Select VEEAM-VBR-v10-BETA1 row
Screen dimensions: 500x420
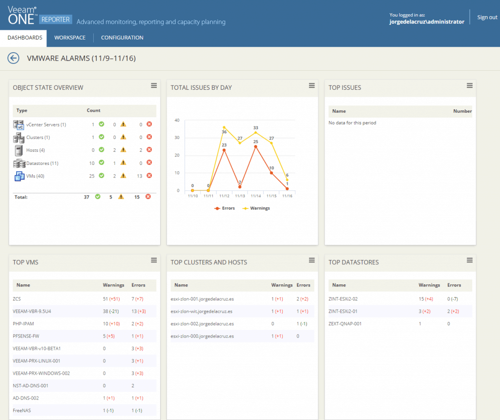pyautogui.click(x=84, y=349)
